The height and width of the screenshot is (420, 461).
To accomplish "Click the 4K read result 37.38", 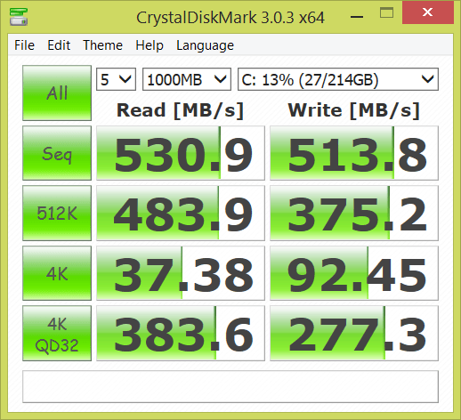I will click(x=181, y=273).
